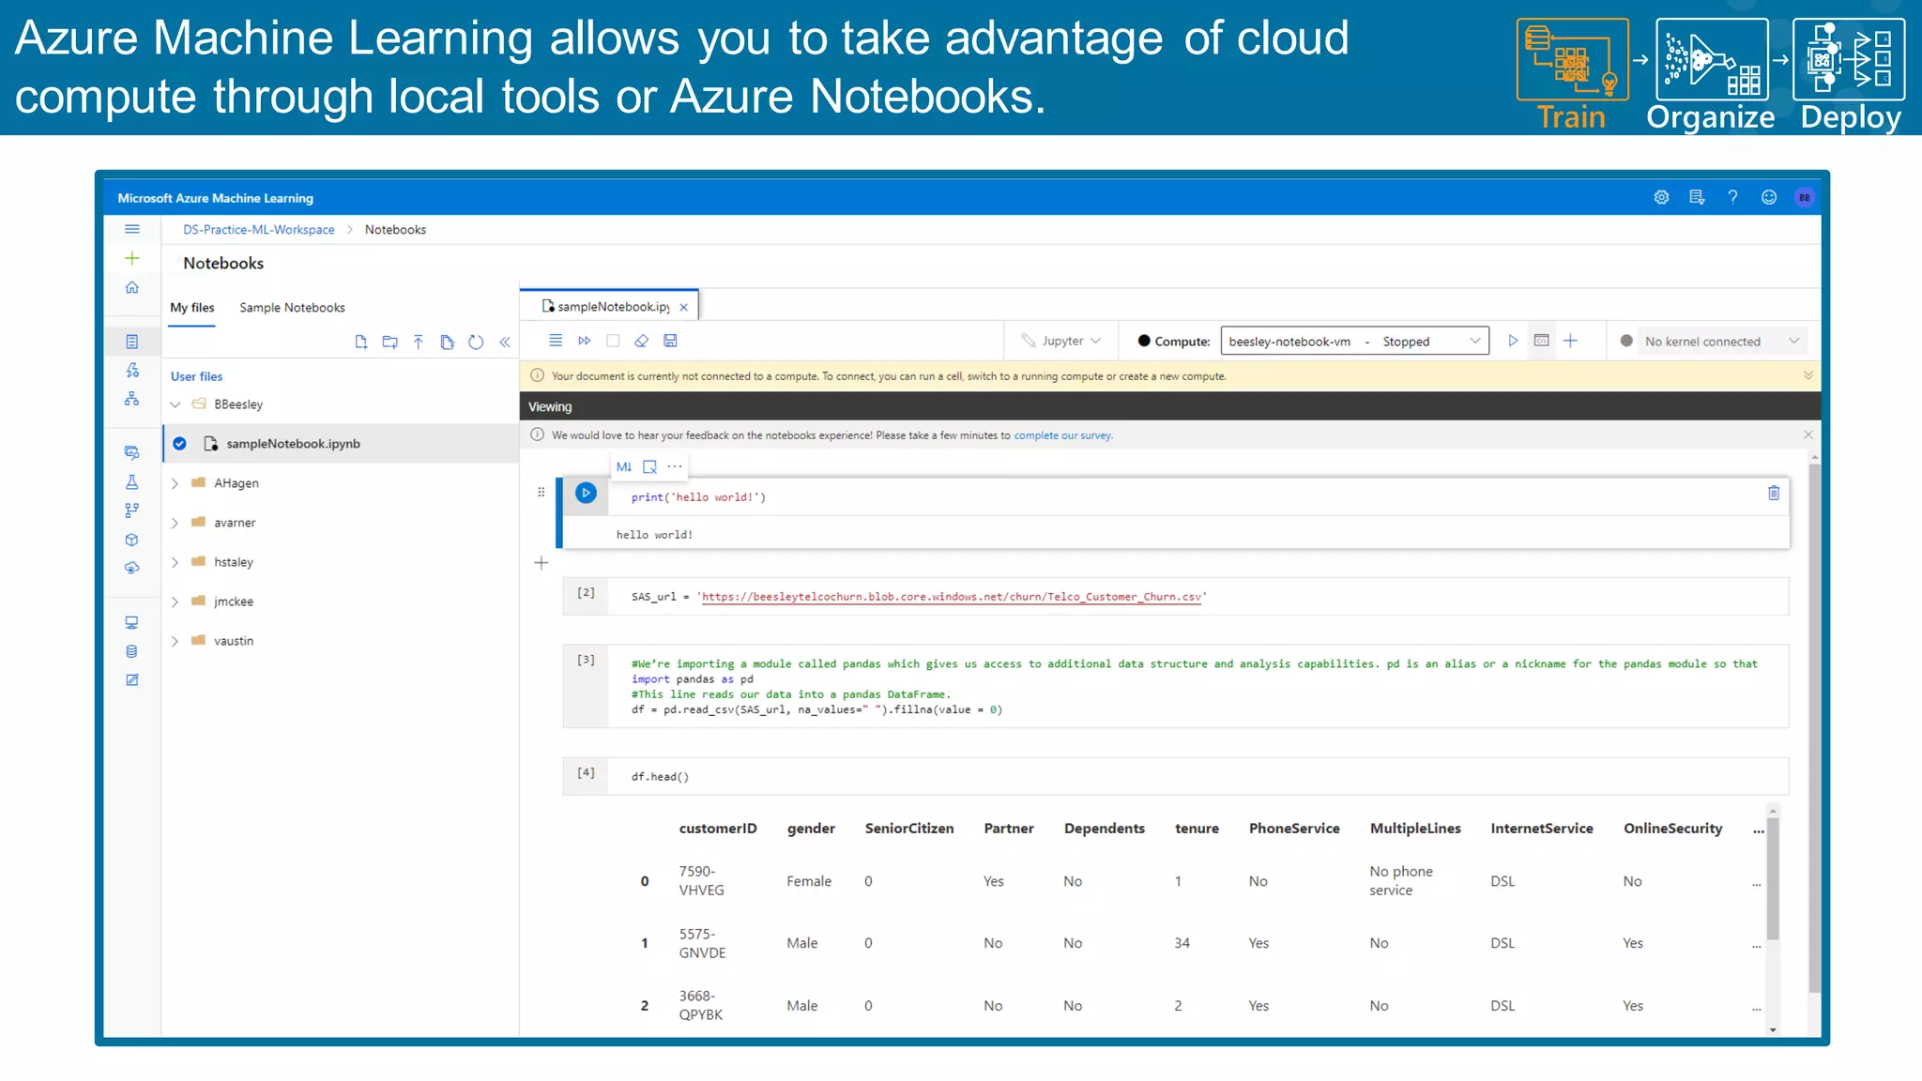This screenshot has width=1922, height=1081.
Task: Open the top bar icon left of the help question mark
Action: point(1697,197)
